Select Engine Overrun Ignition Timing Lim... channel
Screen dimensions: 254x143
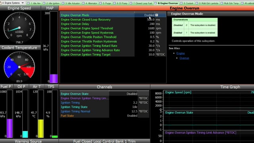pyautogui.click(x=104, y=98)
